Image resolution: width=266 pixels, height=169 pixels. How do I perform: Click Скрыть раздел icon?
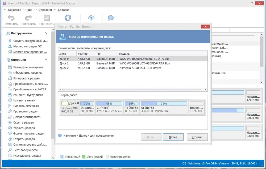tap(10, 122)
